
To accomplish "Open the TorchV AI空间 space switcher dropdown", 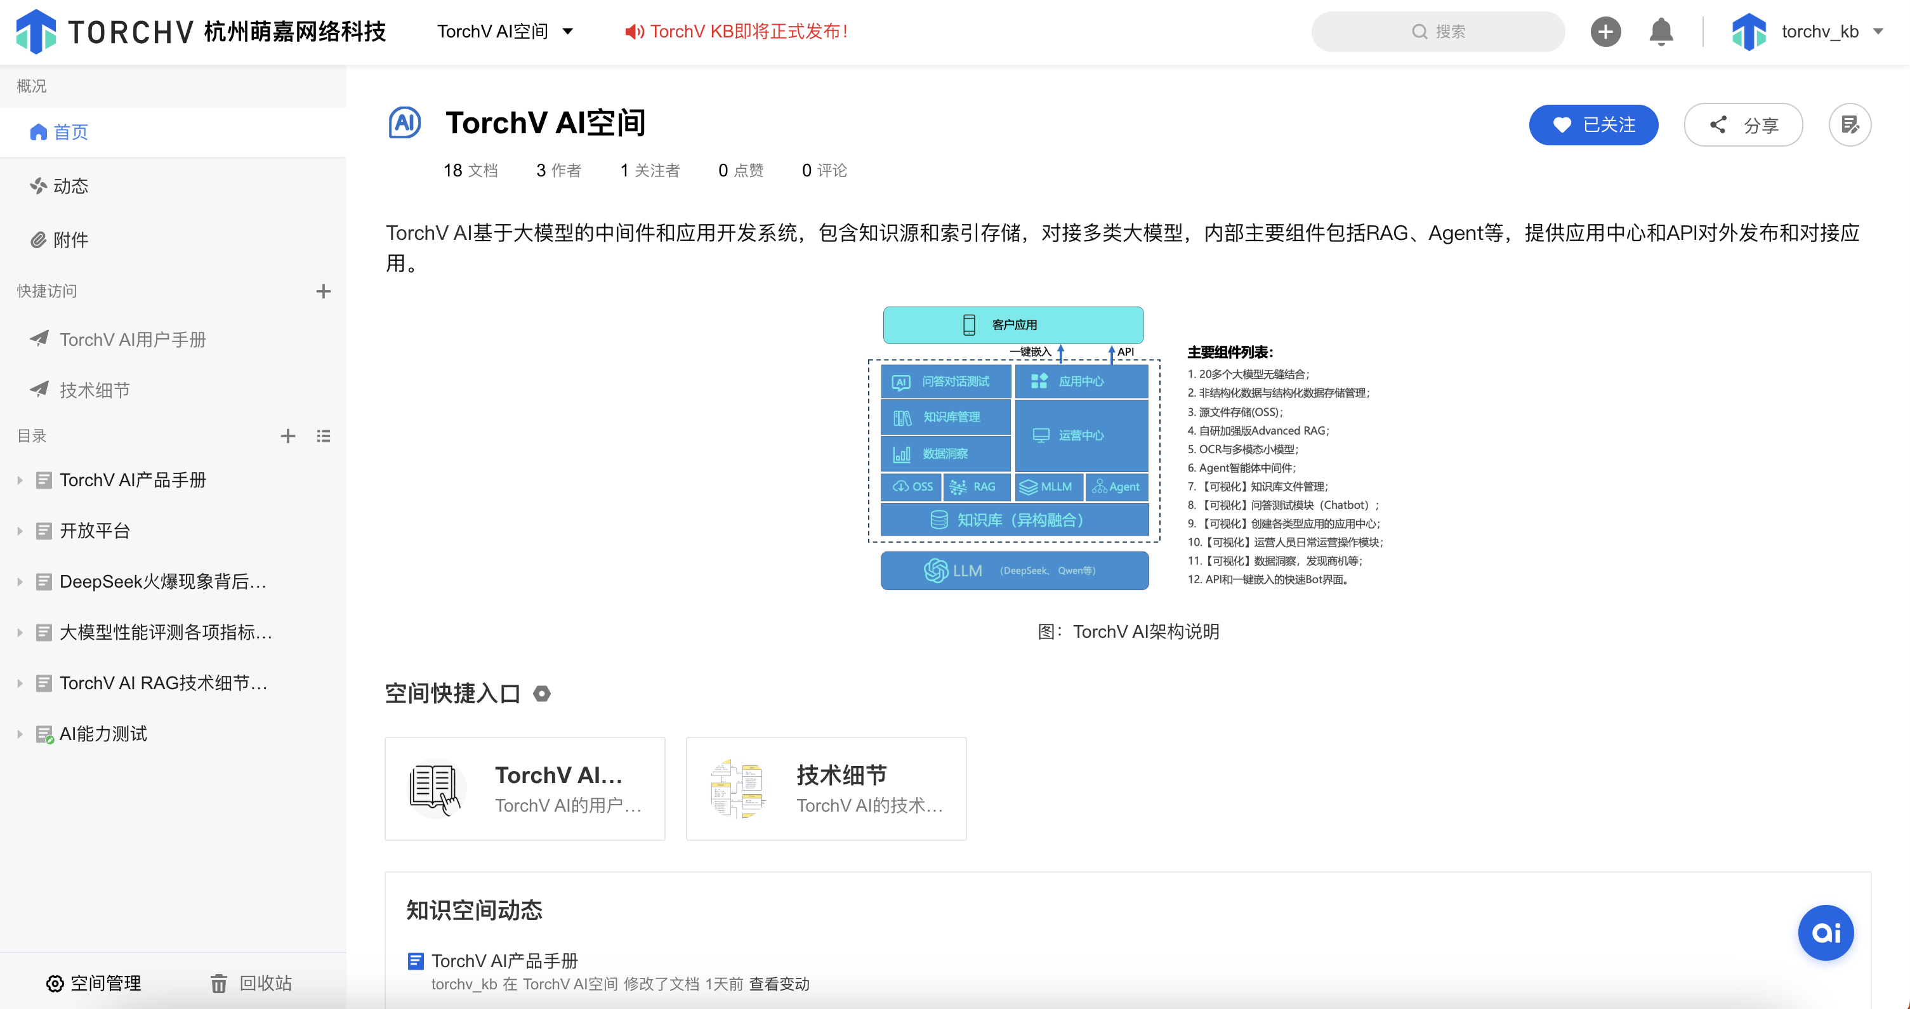I will coord(505,31).
